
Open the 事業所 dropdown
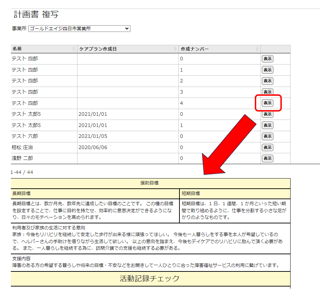tap(79, 28)
